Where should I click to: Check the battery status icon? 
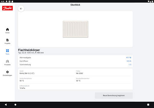(x=152, y=1)
